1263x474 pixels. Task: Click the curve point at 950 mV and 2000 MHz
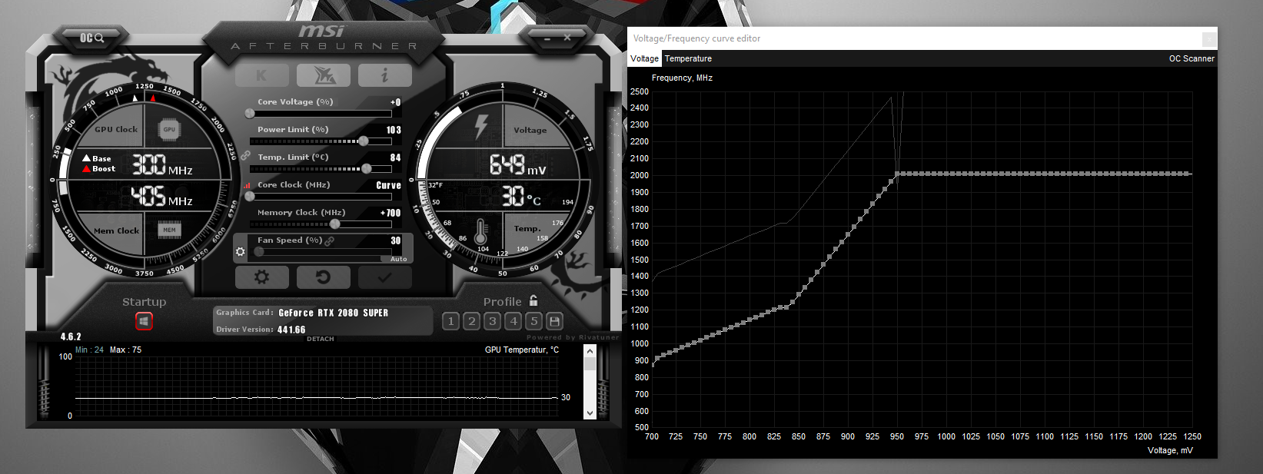pyautogui.click(x=897, y=174)
